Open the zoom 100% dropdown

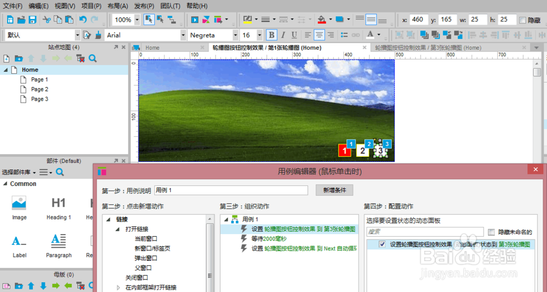137,20
